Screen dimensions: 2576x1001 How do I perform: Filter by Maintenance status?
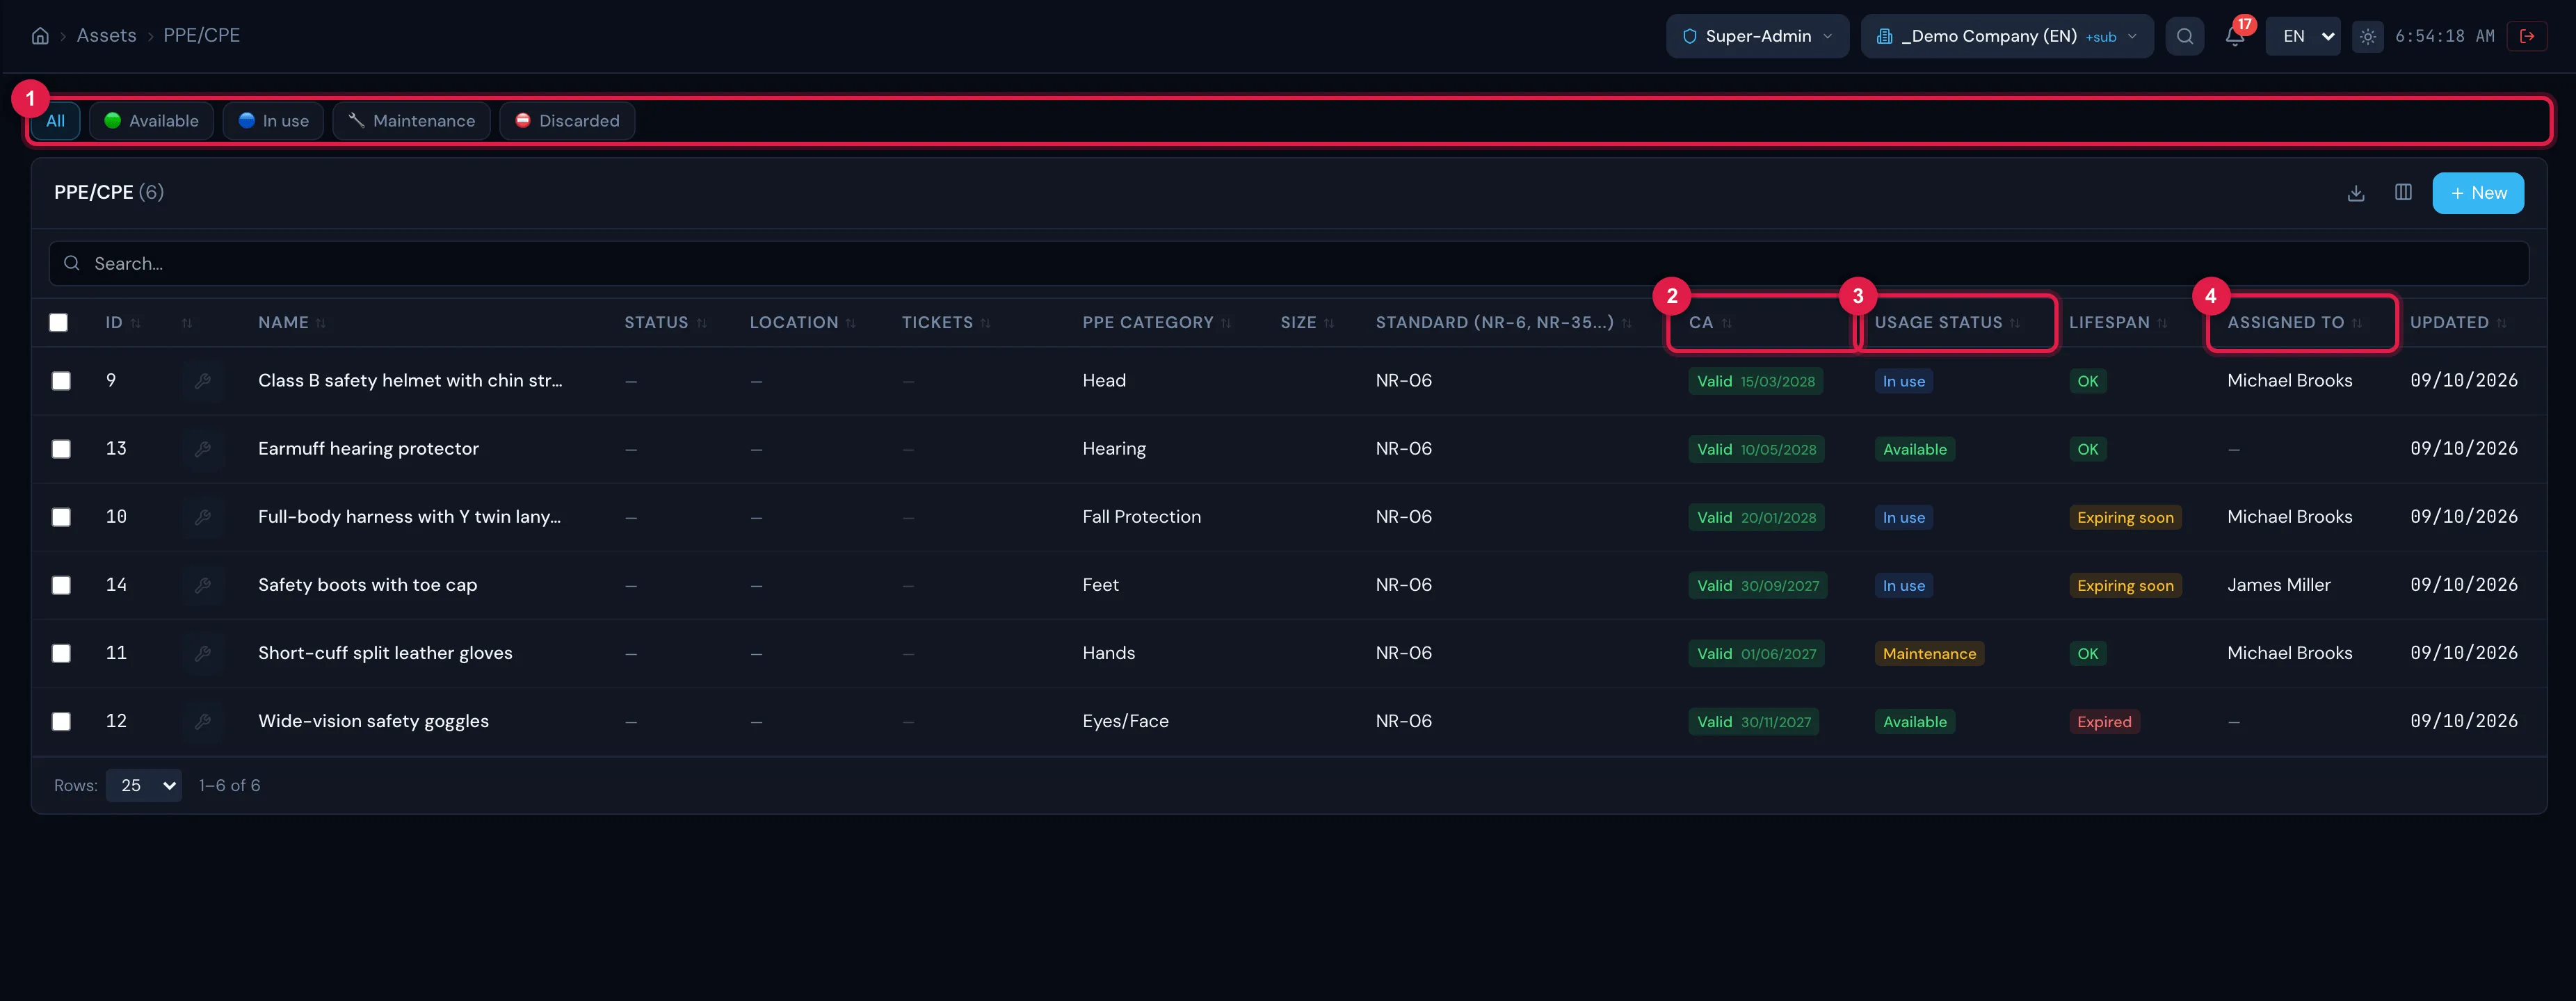point(411,121)
